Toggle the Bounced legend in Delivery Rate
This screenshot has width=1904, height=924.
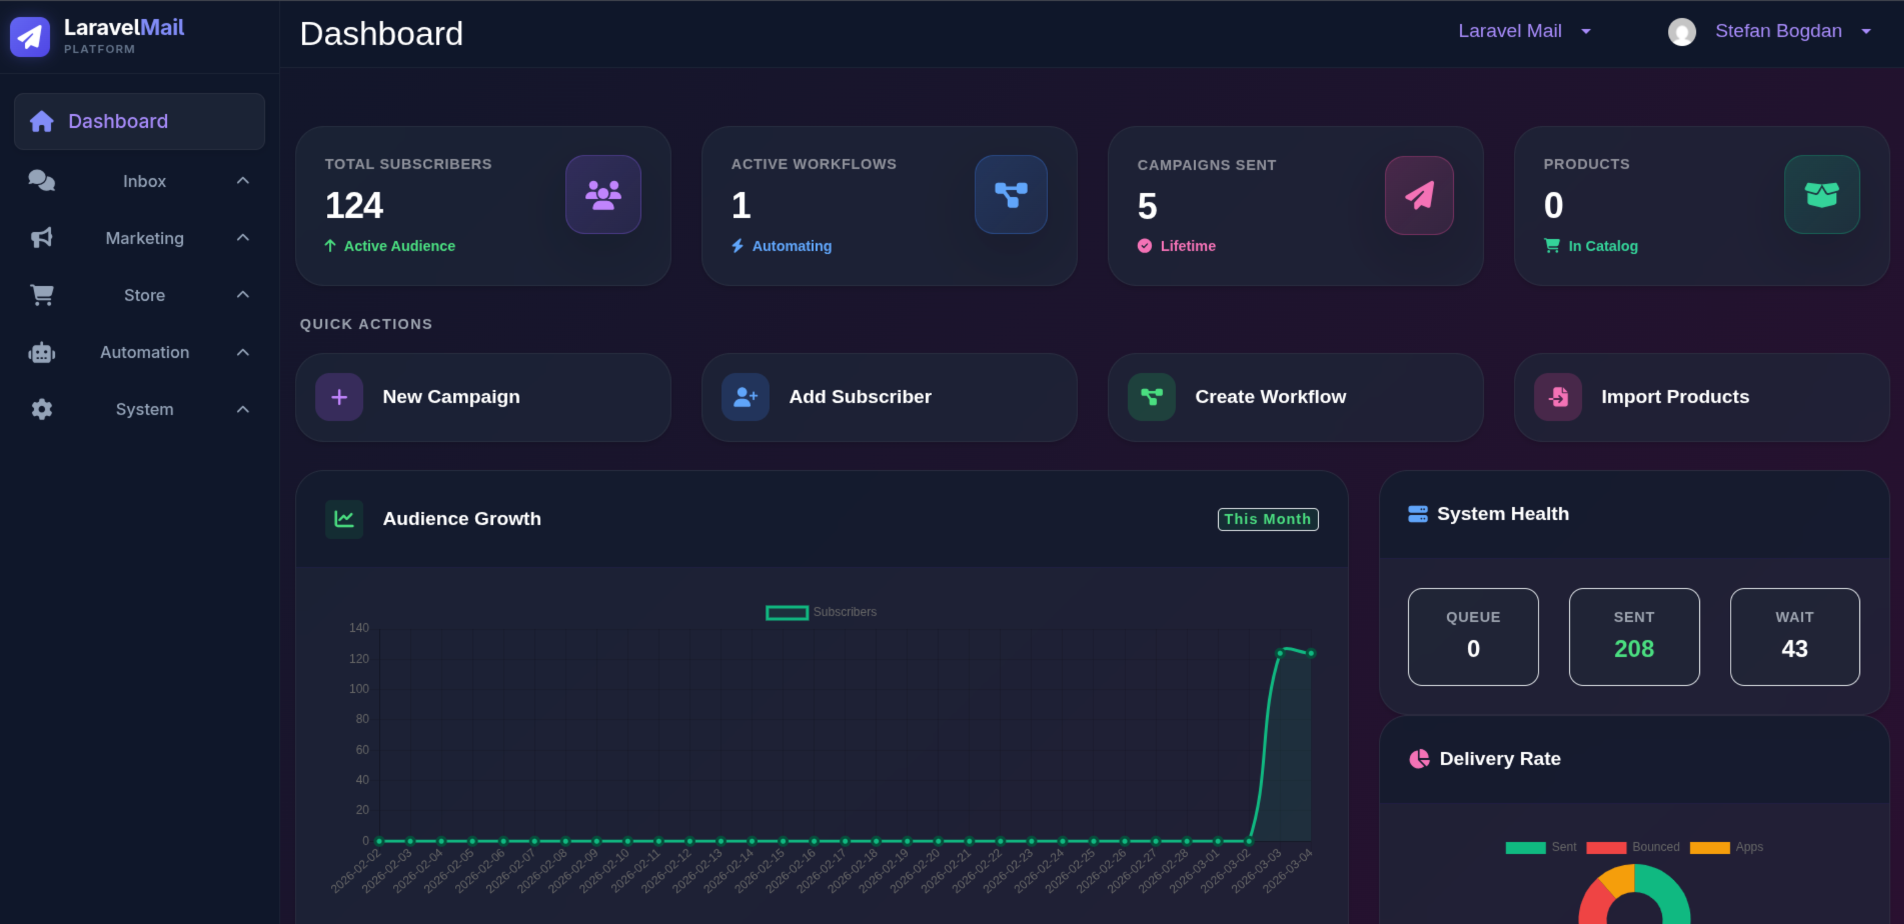click(1632, 847)
